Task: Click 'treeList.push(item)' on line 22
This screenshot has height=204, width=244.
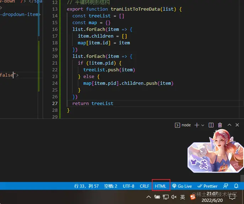Action: tap(109, 70)
